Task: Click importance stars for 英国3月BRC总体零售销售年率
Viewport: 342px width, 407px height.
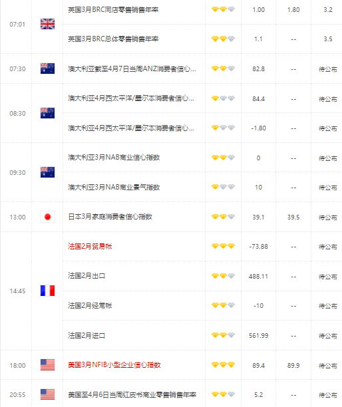Action: point(223,39)
